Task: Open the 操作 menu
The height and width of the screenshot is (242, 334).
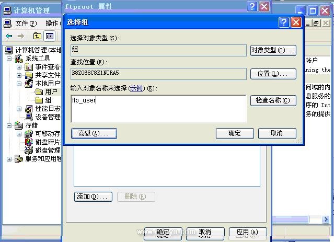Action: pos(52,24)
